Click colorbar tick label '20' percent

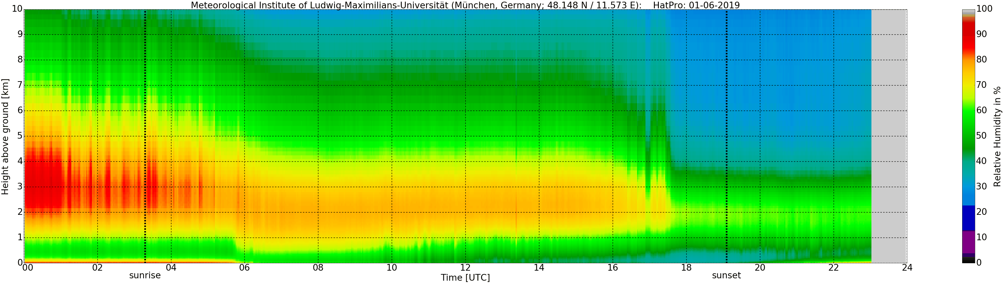[x=981, y=212]
